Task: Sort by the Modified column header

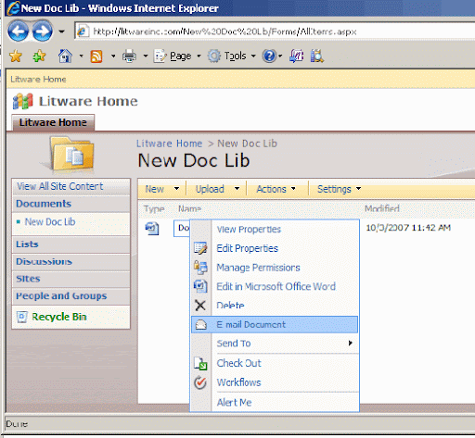Action: click(382, 209)
